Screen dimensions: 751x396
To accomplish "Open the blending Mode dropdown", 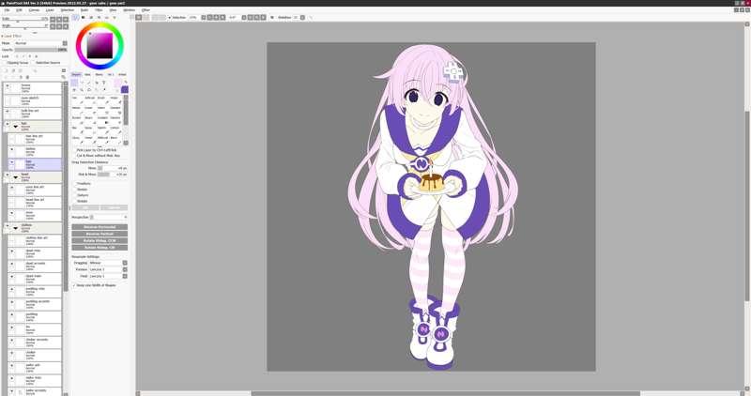I will [41, 43].
